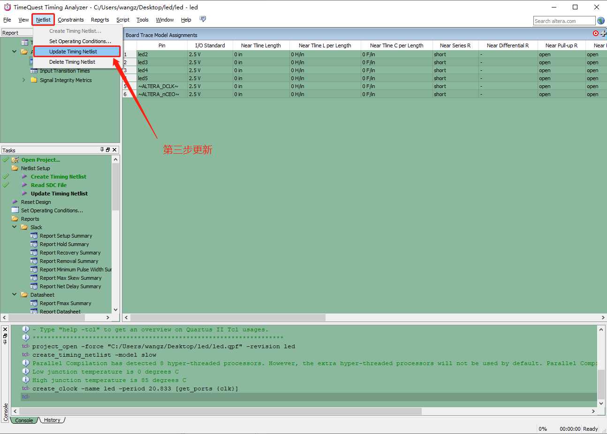
Task: Click Signal Integrity Metrics folder icon
Action: coord(34,80)
